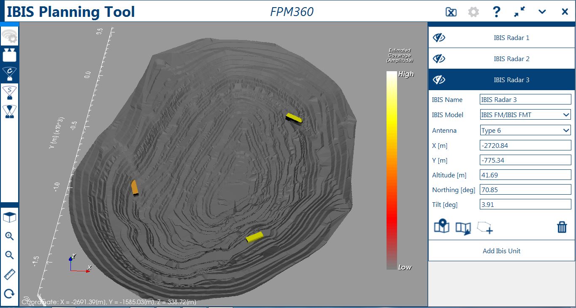
Task: Click the IBIS Planning Tool title
Action: point(71,12)
